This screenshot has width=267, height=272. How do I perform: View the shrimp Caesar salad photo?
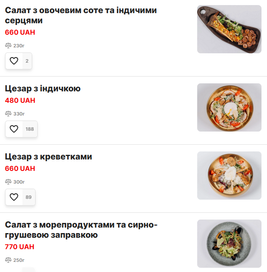click(x=229, y=176)
